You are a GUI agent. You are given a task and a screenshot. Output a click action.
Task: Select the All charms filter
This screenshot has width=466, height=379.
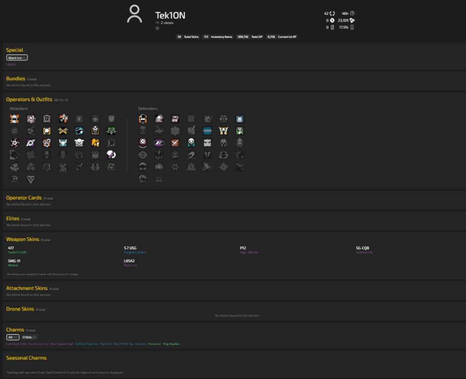pyautogui.click(x=13, y=337)
